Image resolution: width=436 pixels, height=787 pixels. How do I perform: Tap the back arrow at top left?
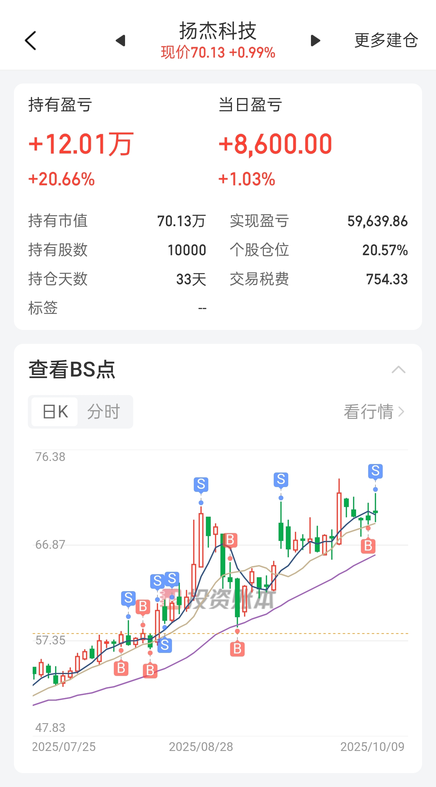(x=31, y=40)
